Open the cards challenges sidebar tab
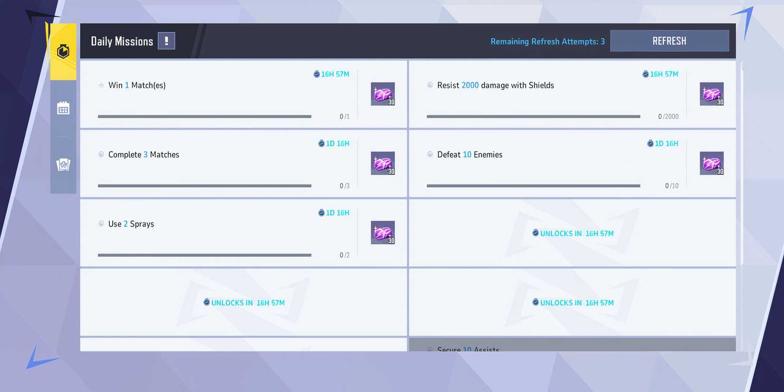Image resolution: width=784 pixels, height=392 pixels. pos(63,165)
